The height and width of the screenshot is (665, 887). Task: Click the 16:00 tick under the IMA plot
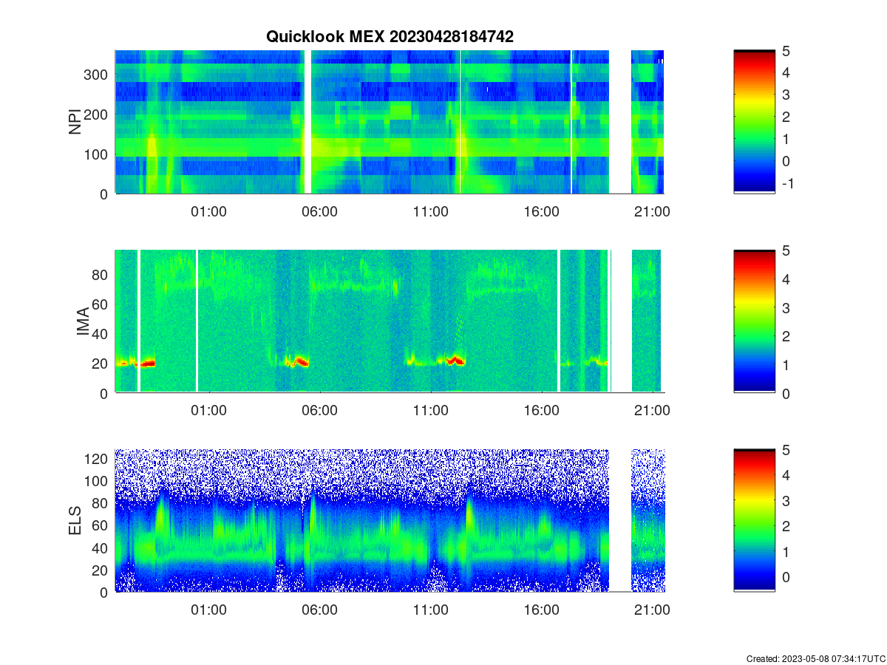point(541,411)
